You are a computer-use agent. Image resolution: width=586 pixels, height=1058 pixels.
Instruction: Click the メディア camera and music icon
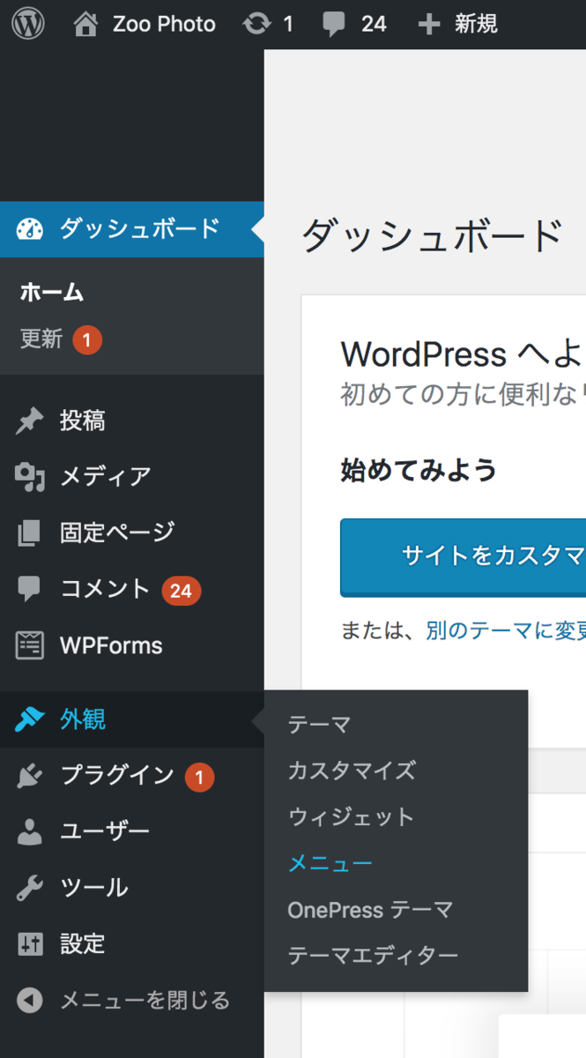[30, 477]
